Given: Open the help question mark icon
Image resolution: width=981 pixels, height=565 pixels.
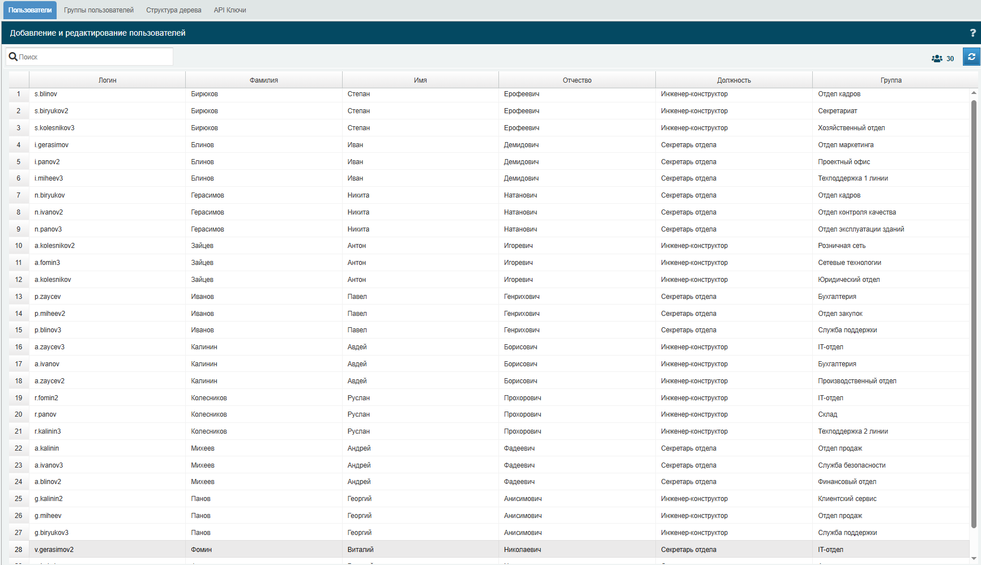Looking at the screenshot, I should click(973, 33).
